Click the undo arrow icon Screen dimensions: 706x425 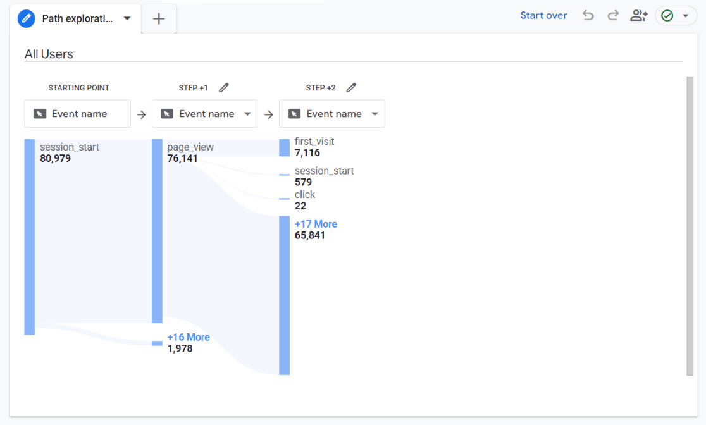coord(588,15)
